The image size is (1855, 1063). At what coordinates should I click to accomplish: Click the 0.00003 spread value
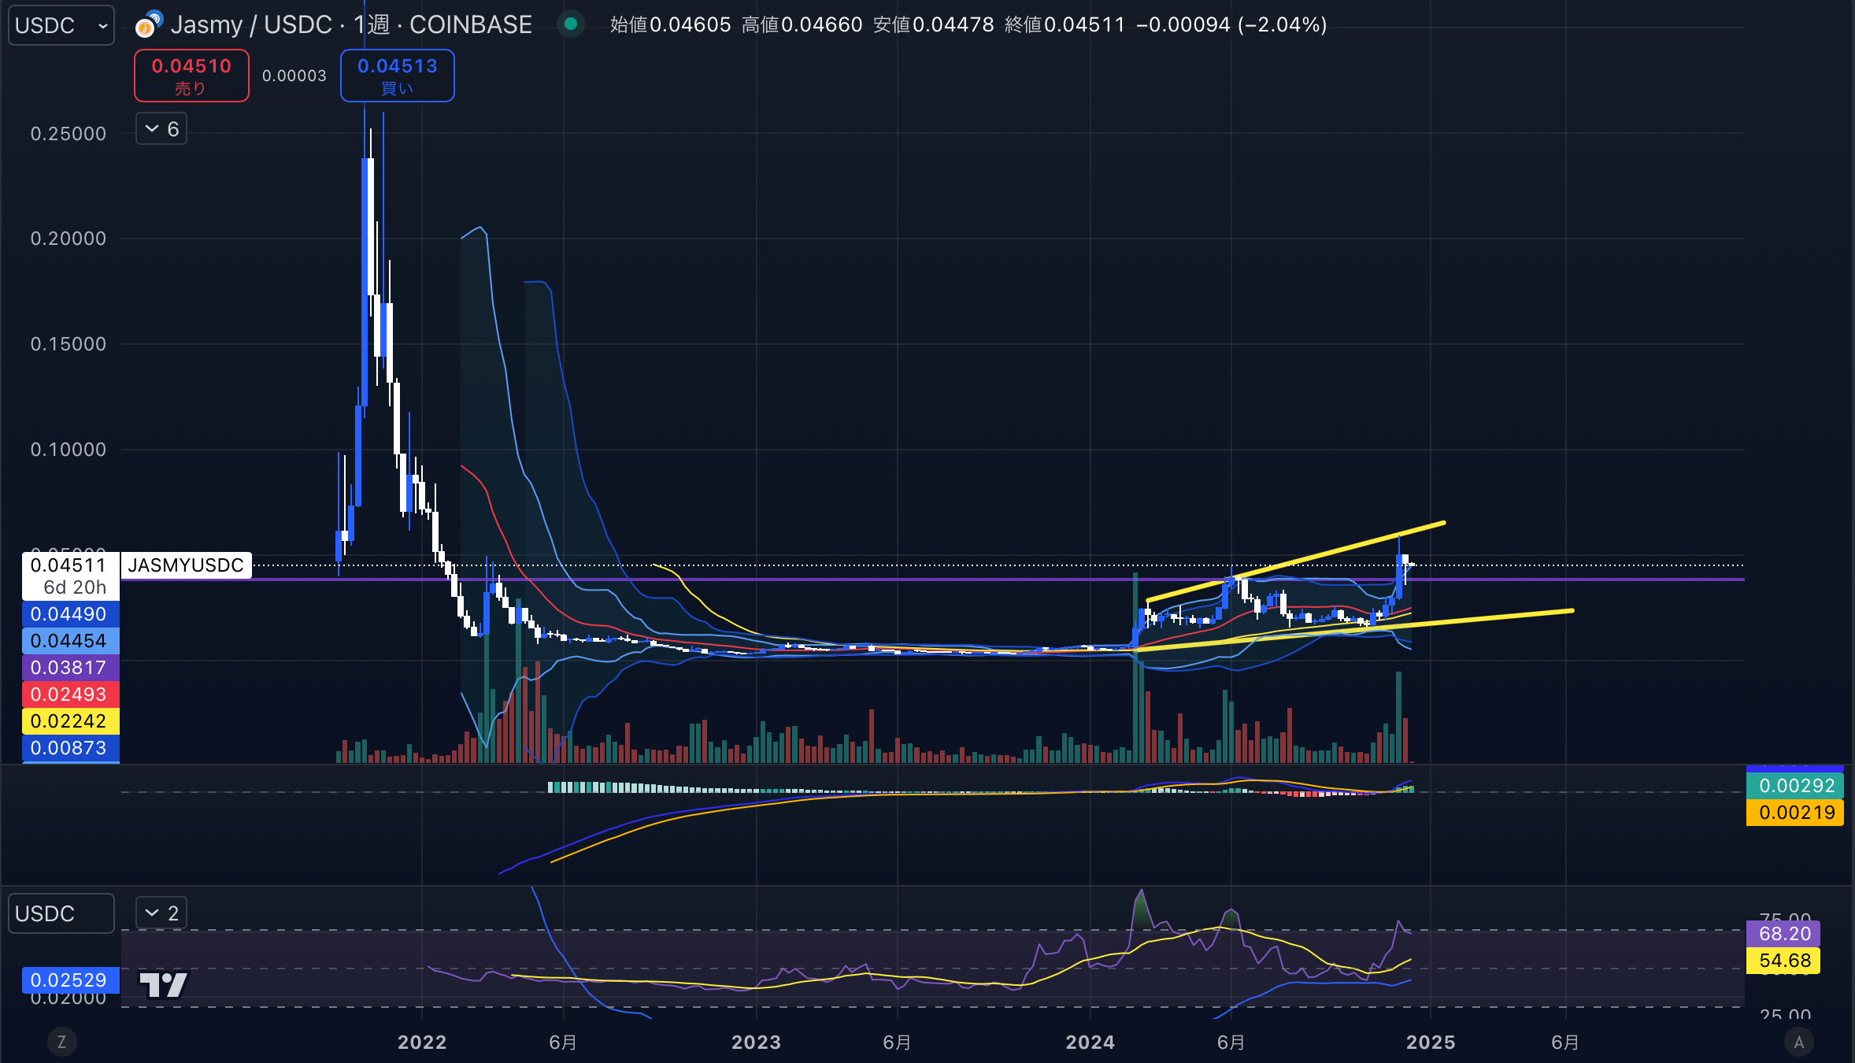click(x=294, y=76)
